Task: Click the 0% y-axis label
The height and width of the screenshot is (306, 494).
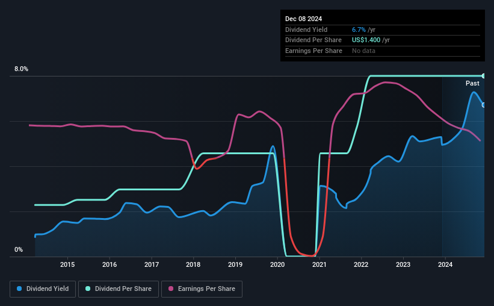Action: (19, 249)
